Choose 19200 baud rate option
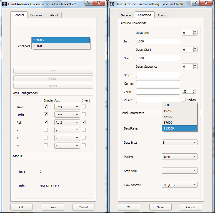The image size is (215, 213). (179, 111)
